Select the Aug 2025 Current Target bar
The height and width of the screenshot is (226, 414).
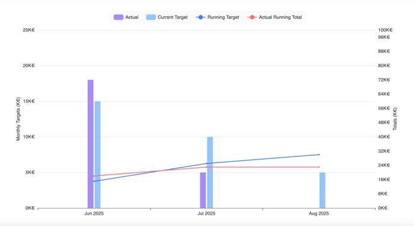323,190
